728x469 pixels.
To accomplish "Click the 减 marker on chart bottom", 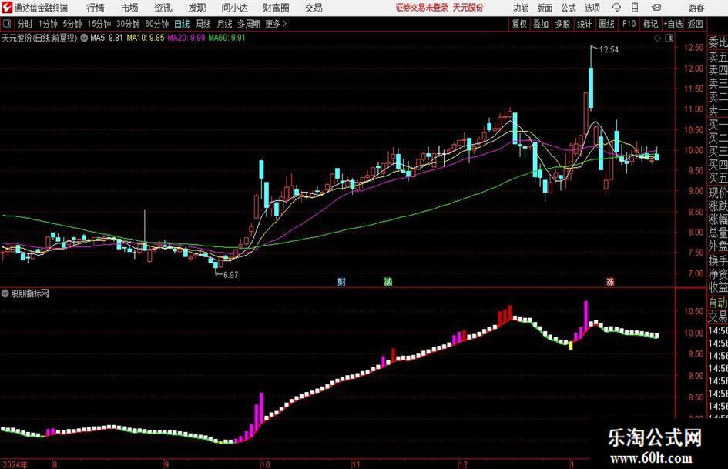I will point(388,282).
